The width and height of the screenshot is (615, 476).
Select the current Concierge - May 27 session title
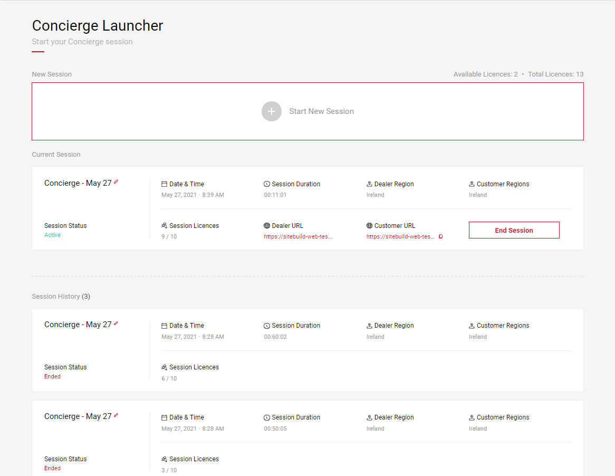click(x=78, y=183)
